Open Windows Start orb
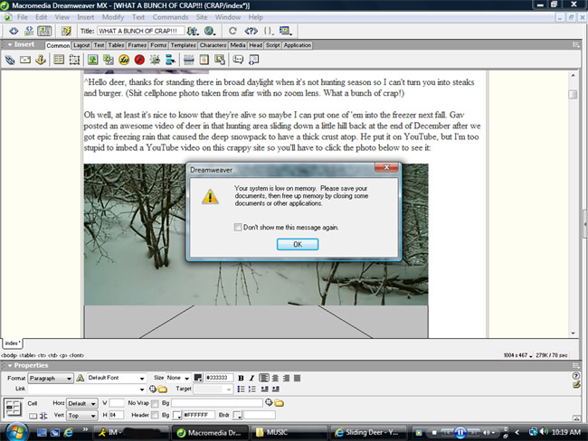 15,432
